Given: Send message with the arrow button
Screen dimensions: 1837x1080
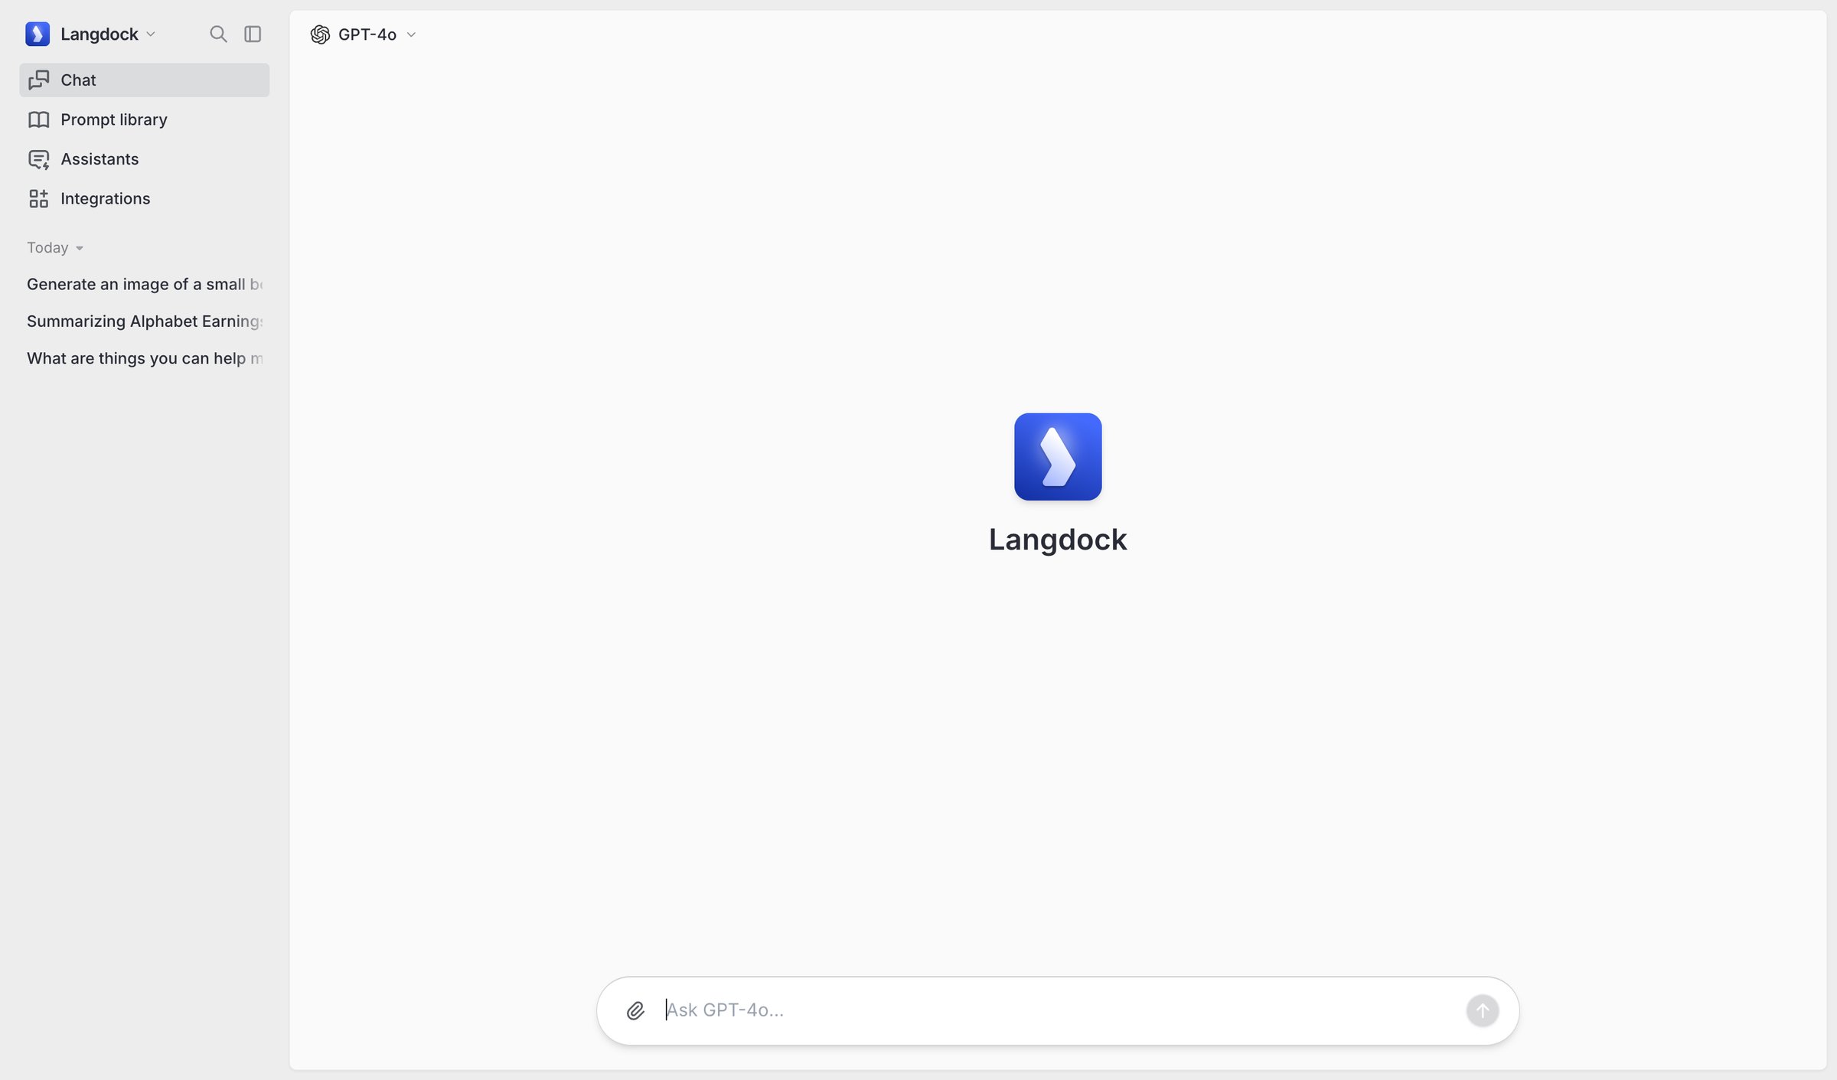Looking at the screenshot, I should click(1483, 1010).
